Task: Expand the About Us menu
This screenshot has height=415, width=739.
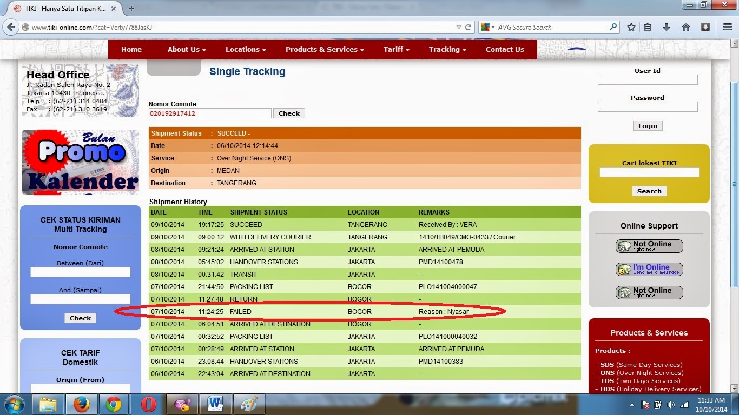Action: (187, 49)
